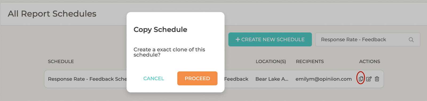This screenshot has height=101, width=427.
Task: Click the clone confirmation message text
Action: coord(169,52)
